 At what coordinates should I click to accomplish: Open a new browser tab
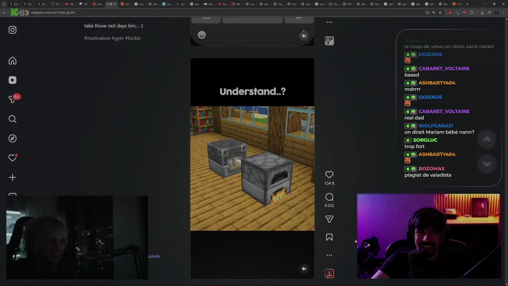click(467, 4)
